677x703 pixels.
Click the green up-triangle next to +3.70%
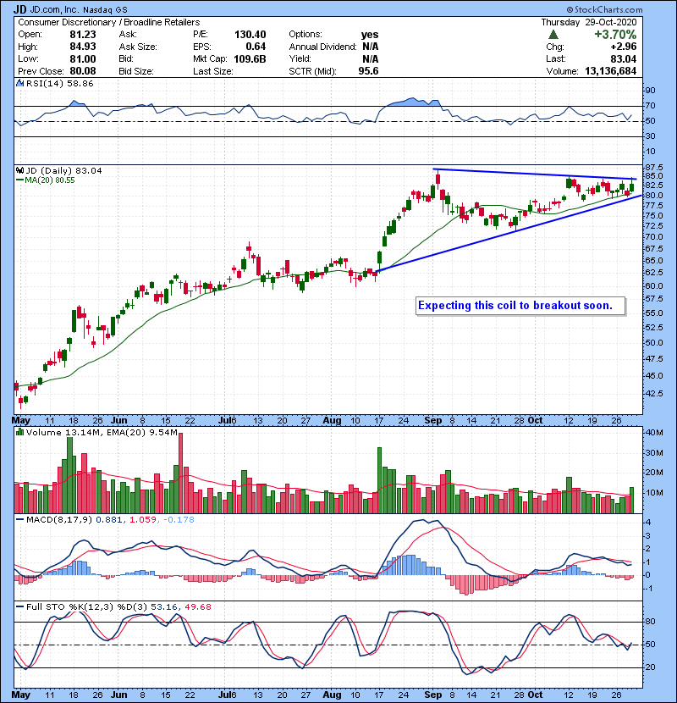click(x=553, y=35)
